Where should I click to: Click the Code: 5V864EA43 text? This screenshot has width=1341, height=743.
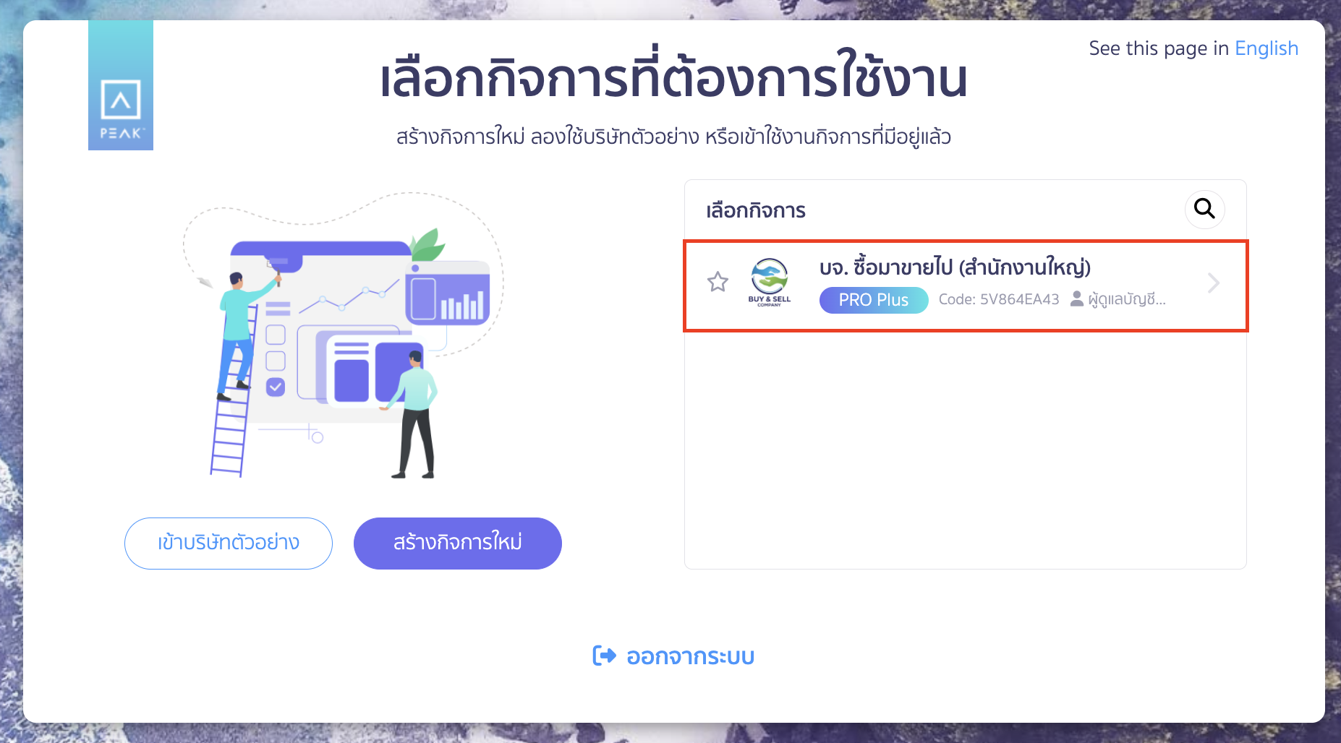(x=999, y=299)
